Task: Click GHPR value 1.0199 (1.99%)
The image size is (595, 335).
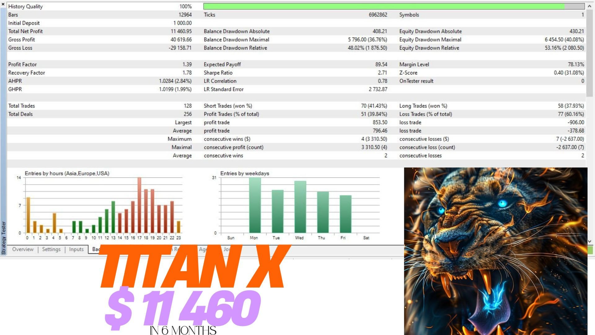Action: (x=175, y=89)
